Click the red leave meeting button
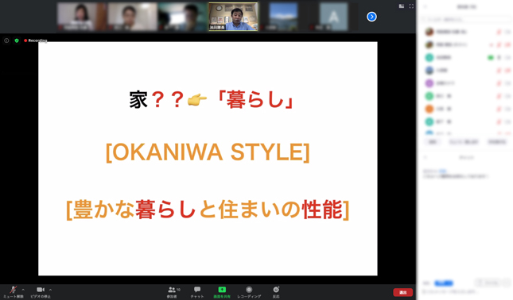The image size is (513, 300). [x=402, y=293]
